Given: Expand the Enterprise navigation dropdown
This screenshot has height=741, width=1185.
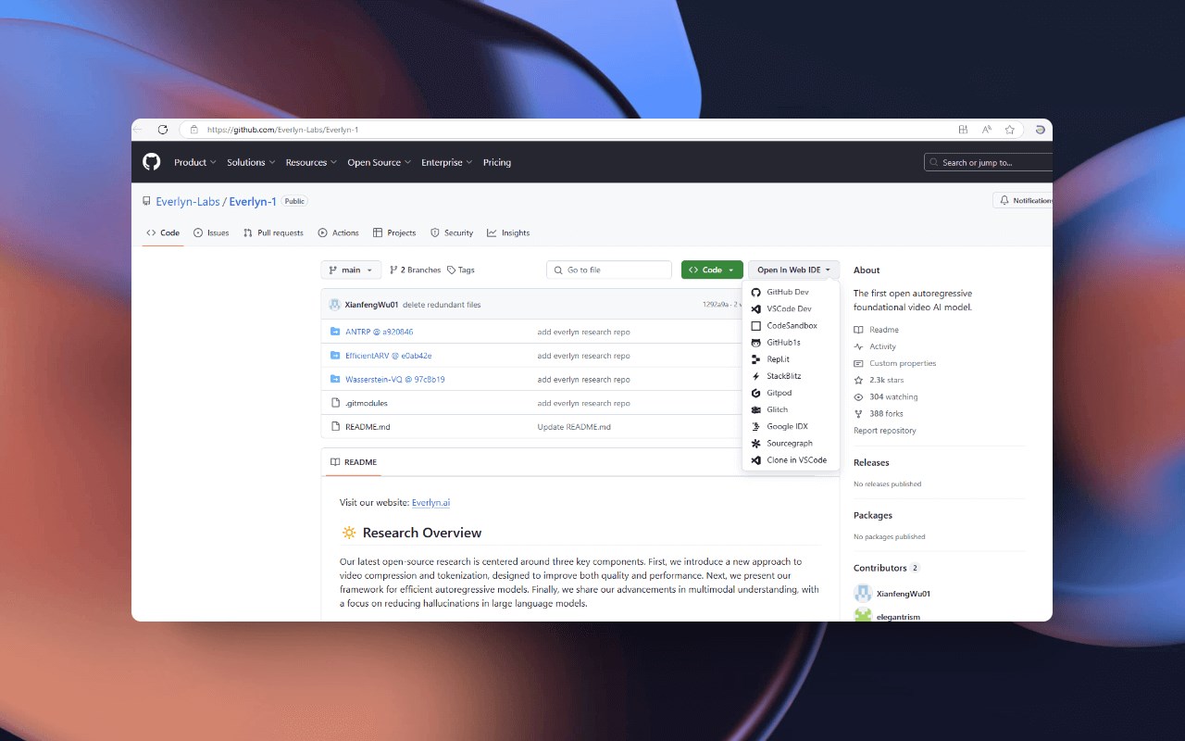Looking at the screenshot, I should click(447, 162).
